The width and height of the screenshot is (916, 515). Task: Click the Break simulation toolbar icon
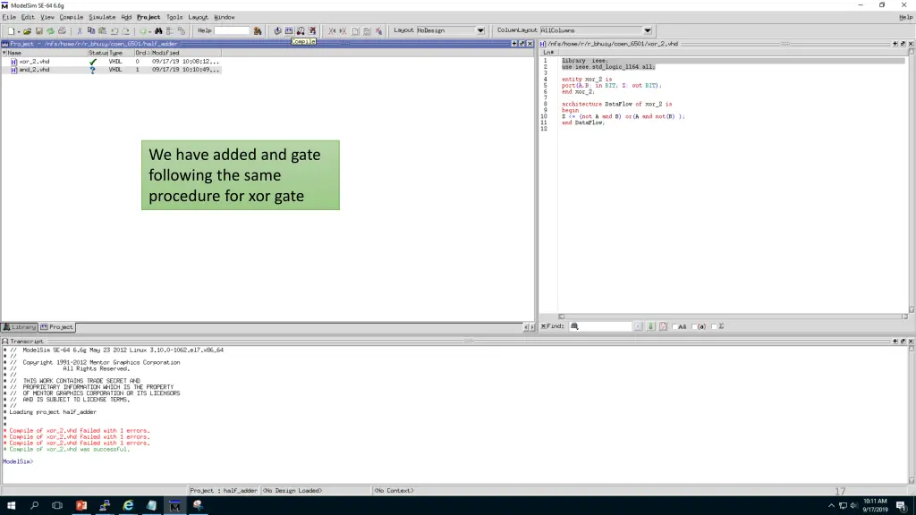pyautogui.click(x=312, y=31)
